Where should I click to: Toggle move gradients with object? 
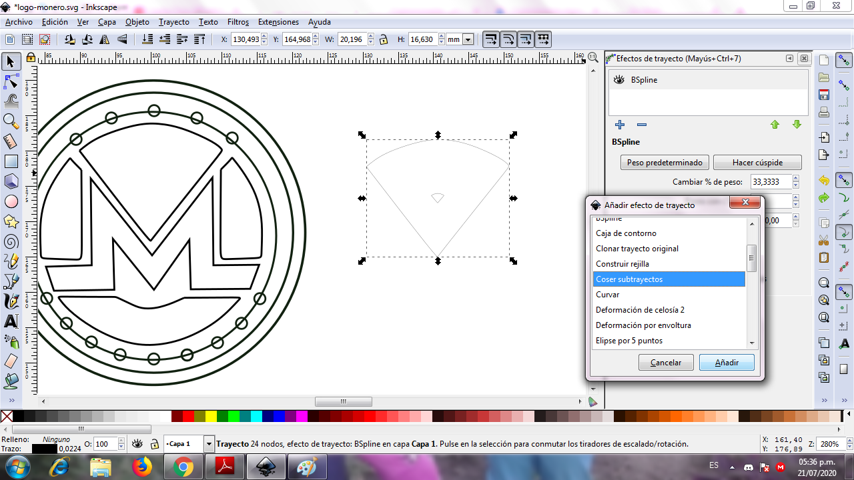[526, 39]
